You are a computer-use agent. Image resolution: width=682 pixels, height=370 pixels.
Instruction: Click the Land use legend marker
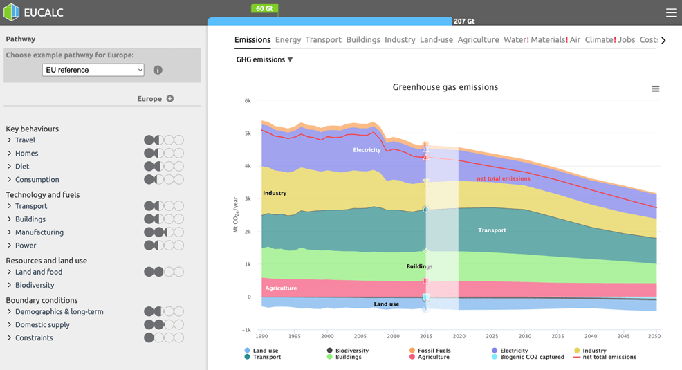pos(248,351)
